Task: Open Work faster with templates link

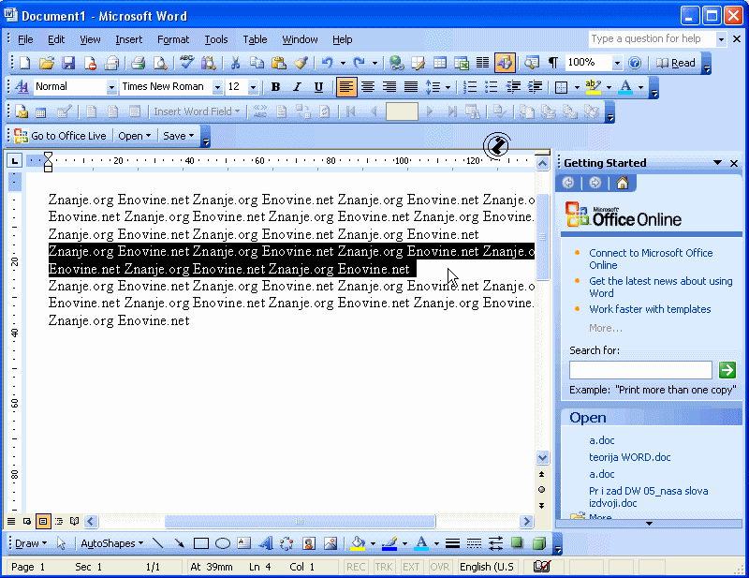Action: click(650, 309)
